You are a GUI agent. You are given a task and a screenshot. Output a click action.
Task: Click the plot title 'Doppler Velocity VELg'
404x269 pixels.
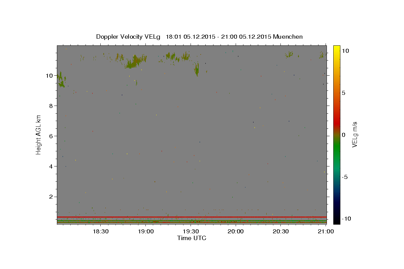coord(128,37)
